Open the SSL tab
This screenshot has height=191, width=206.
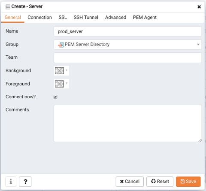[x=63, y=18]
